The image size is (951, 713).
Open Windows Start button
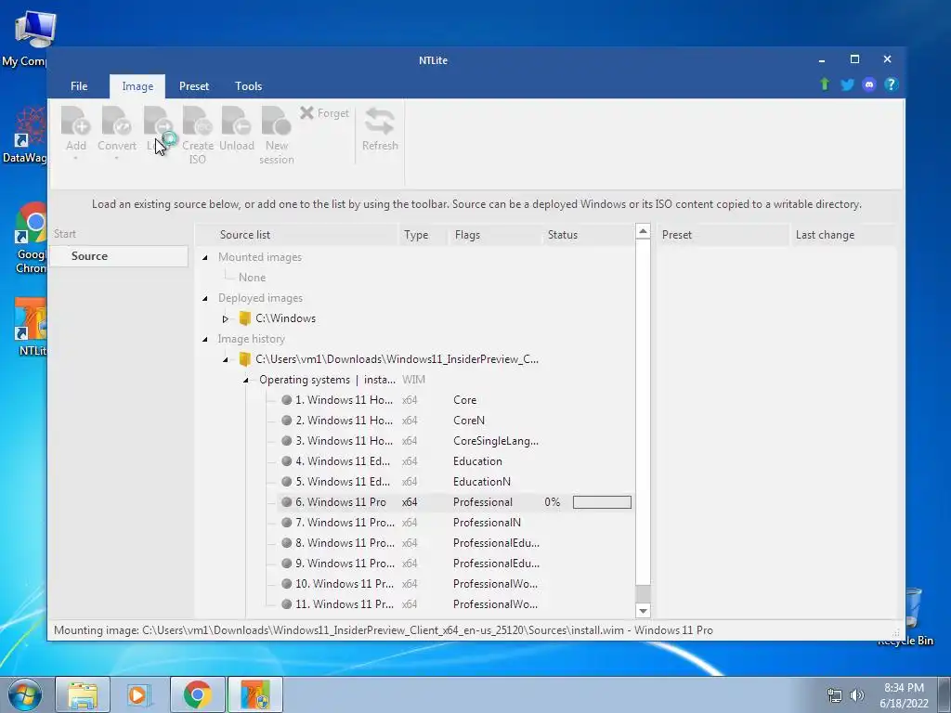(x=24, y=694)
